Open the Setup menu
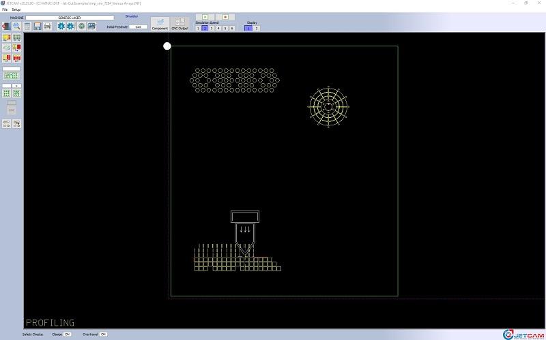 pos(16,10)
